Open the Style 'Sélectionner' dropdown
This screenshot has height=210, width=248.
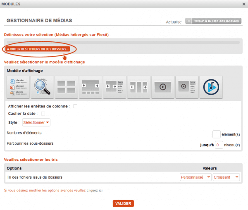pos(36,122)
